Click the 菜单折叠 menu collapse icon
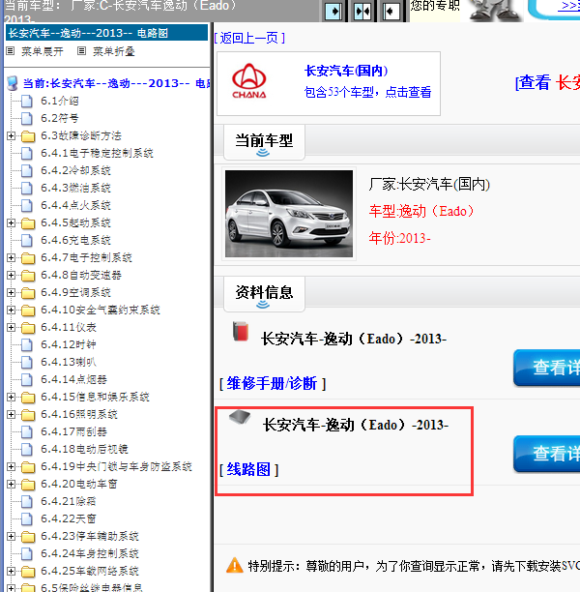 click(x=81, y=51)
